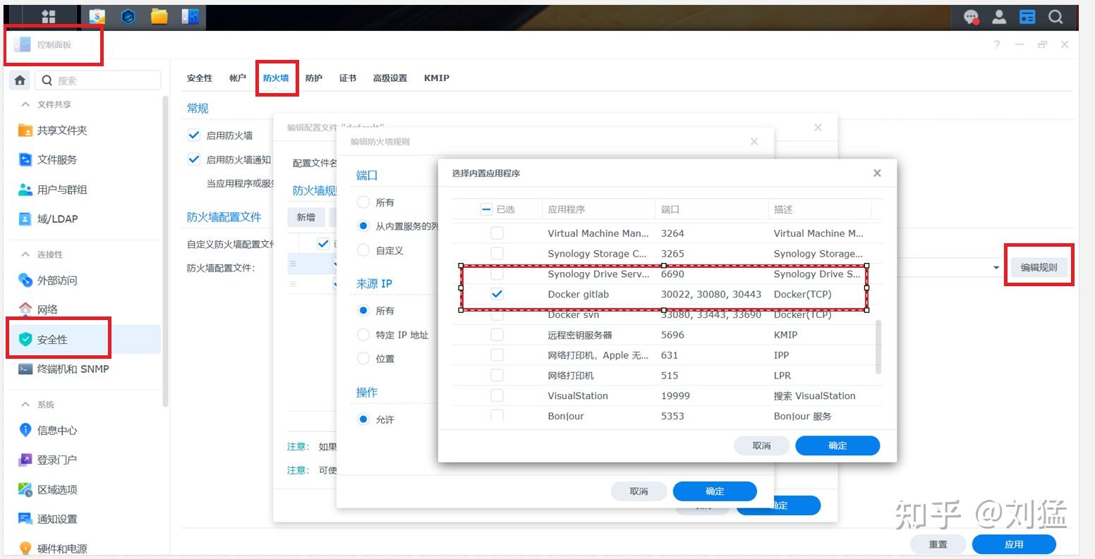Click the application list vertical scrollbar

tap(878, 348)
